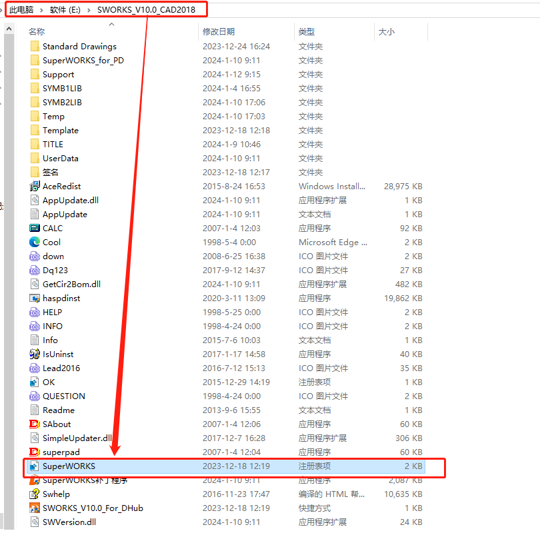Viewport: 540px width, 533px height.
Task: Go to 此电脑 in the address path
Action: click(x=21, y=9)
